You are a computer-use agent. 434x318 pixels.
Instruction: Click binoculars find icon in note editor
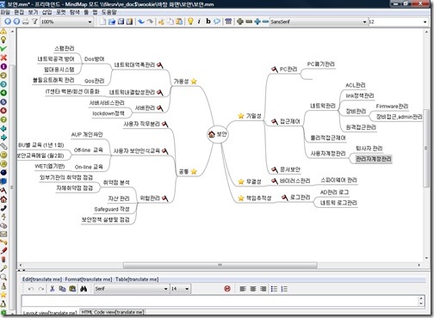[x=84, y=289]
